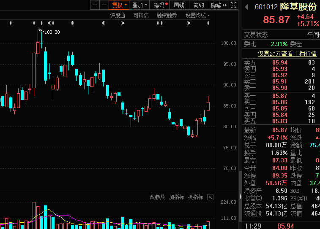Click the side panel collapse arrow handle

(x=241, y=197)
